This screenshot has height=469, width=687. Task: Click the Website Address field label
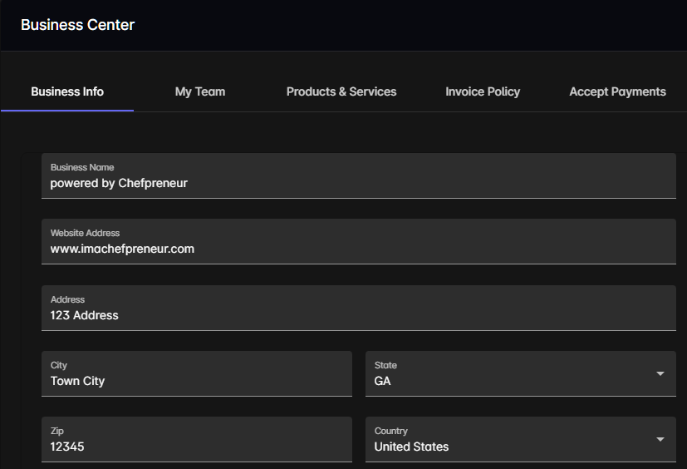[x=85, y=233]
